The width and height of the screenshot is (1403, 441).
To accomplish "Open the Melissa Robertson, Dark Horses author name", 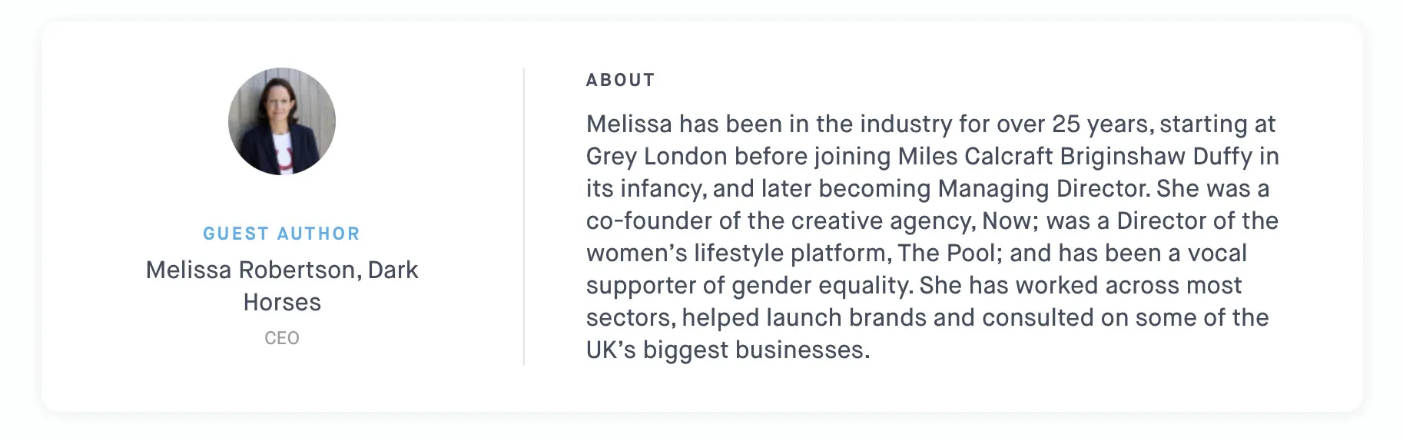I will tap(282, 286).
